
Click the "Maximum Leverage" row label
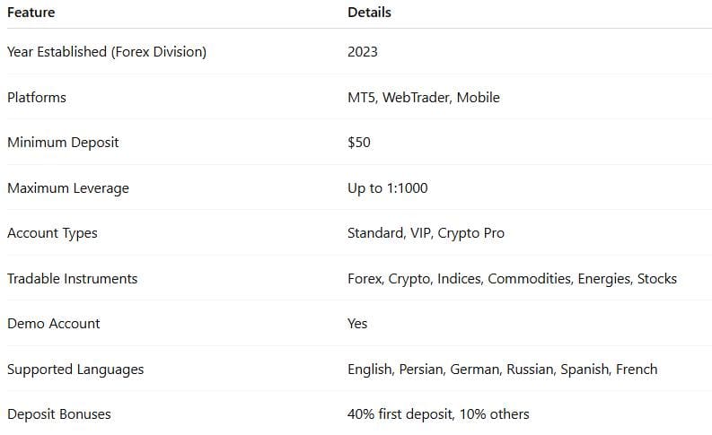(68, 188)
